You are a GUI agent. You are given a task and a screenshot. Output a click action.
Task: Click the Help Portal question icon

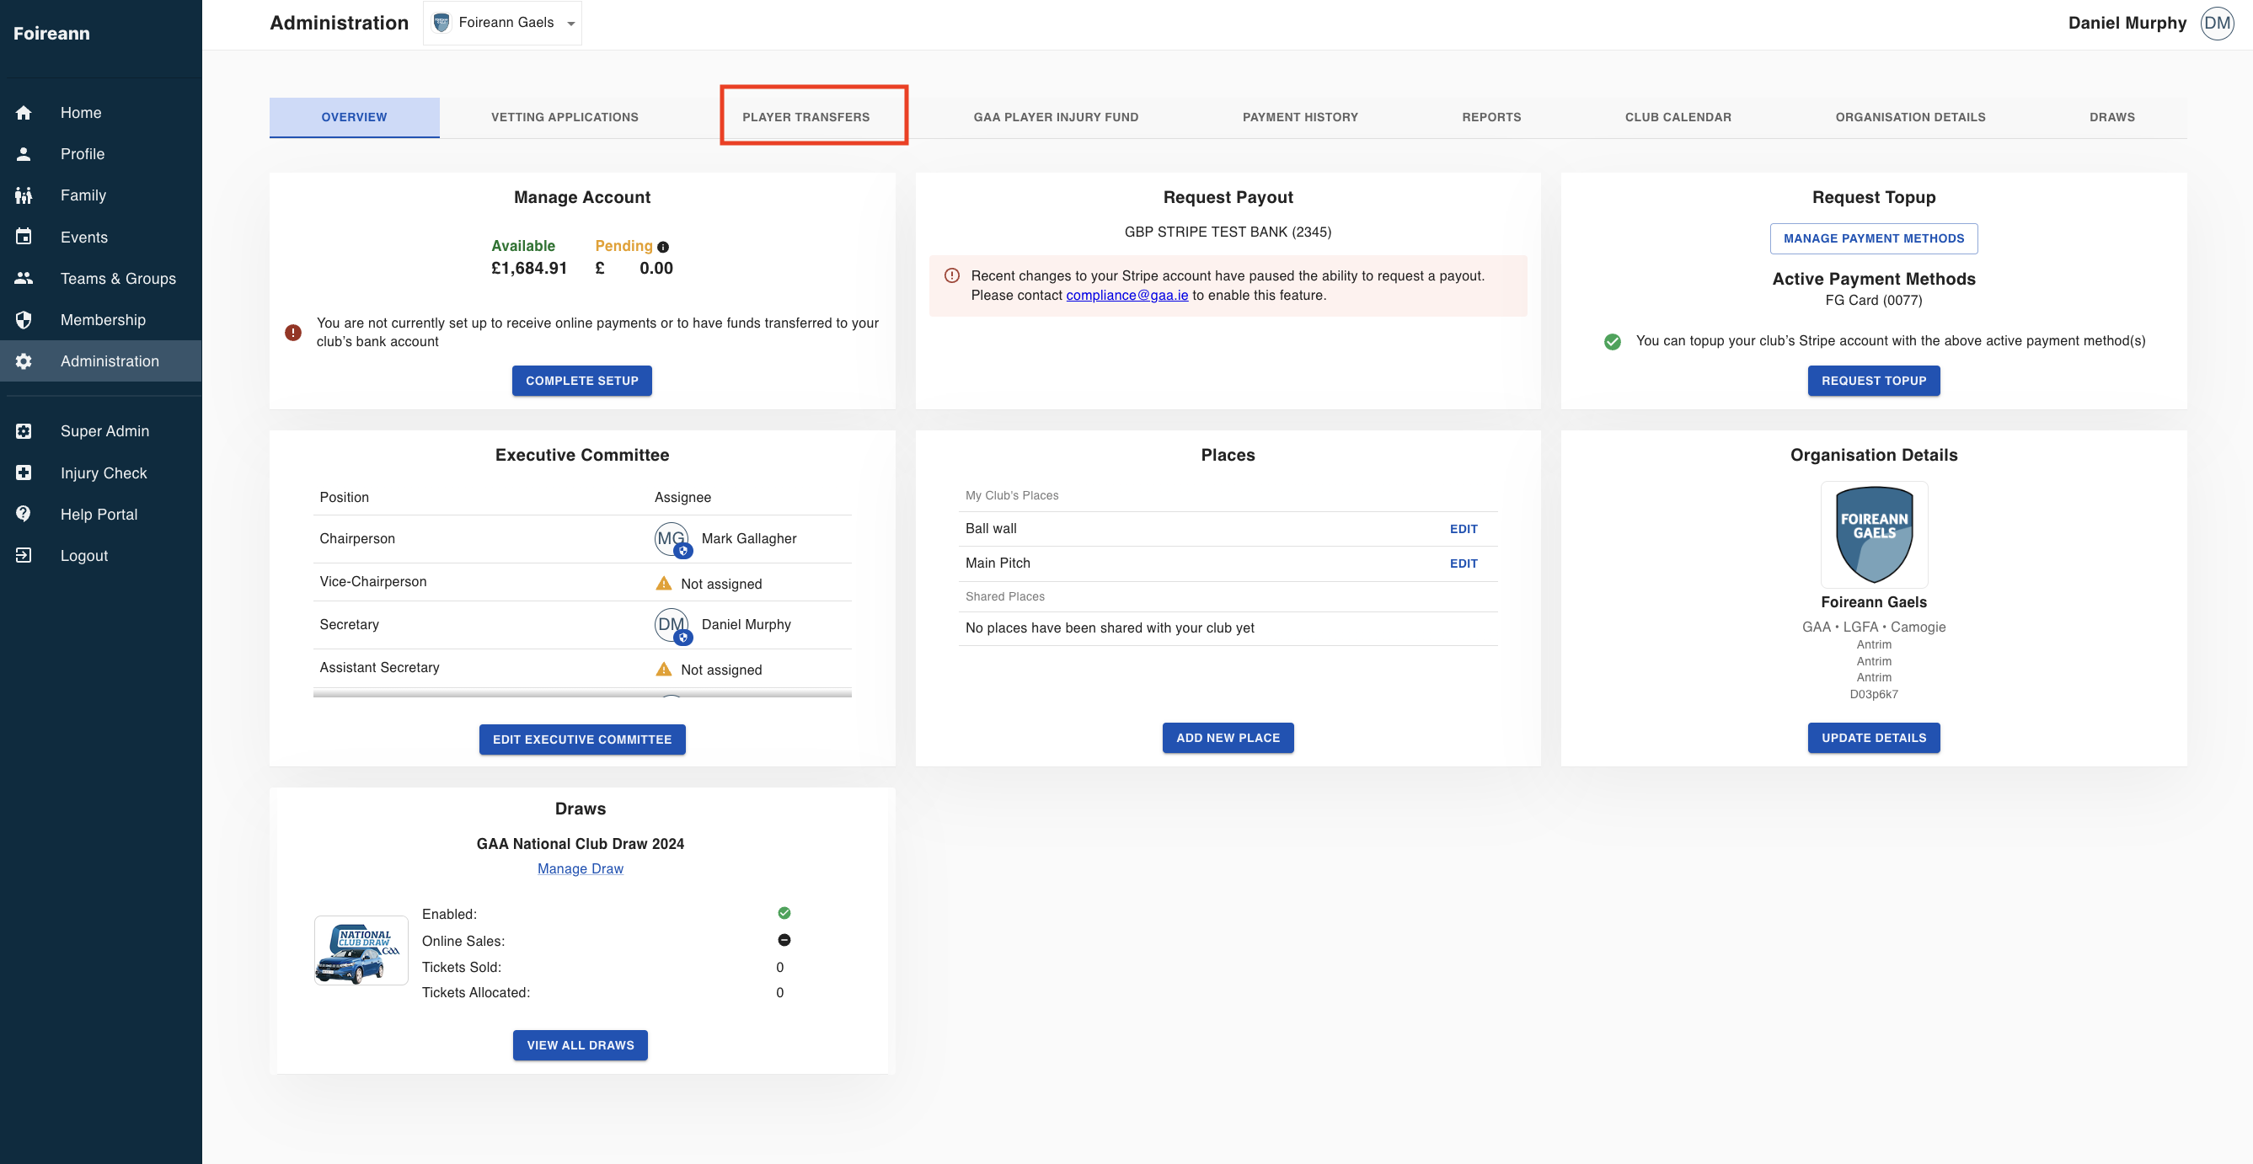(x=24, y=515)
